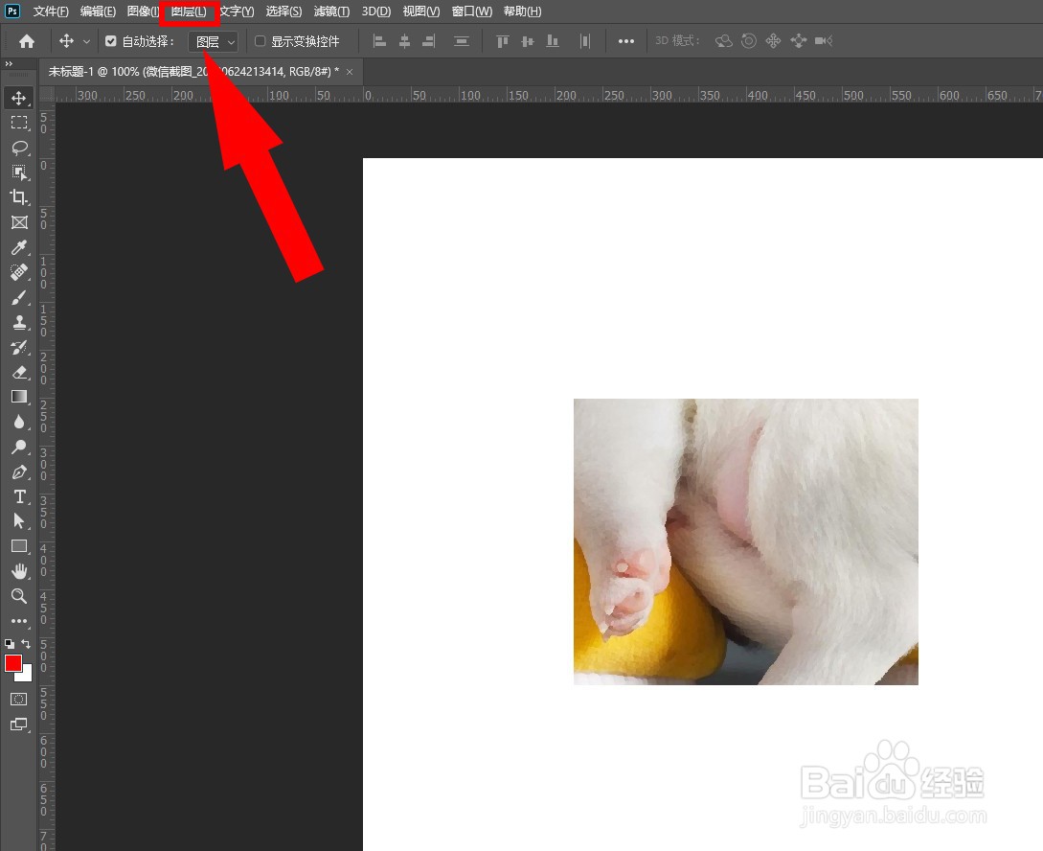Enable the 显示变换控件 checkbox
This screenshot has height=851, width=1043.
[261, 41]
